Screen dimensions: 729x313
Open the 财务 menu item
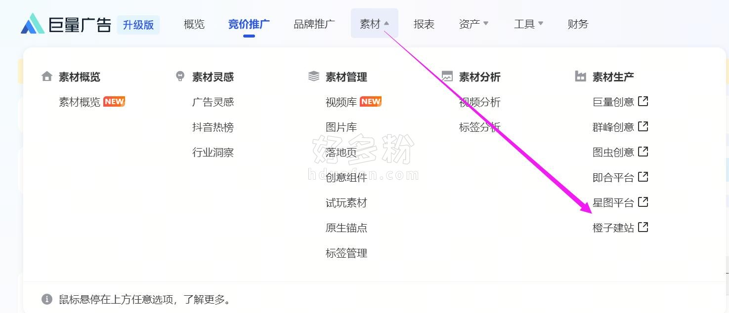point(578,24)
